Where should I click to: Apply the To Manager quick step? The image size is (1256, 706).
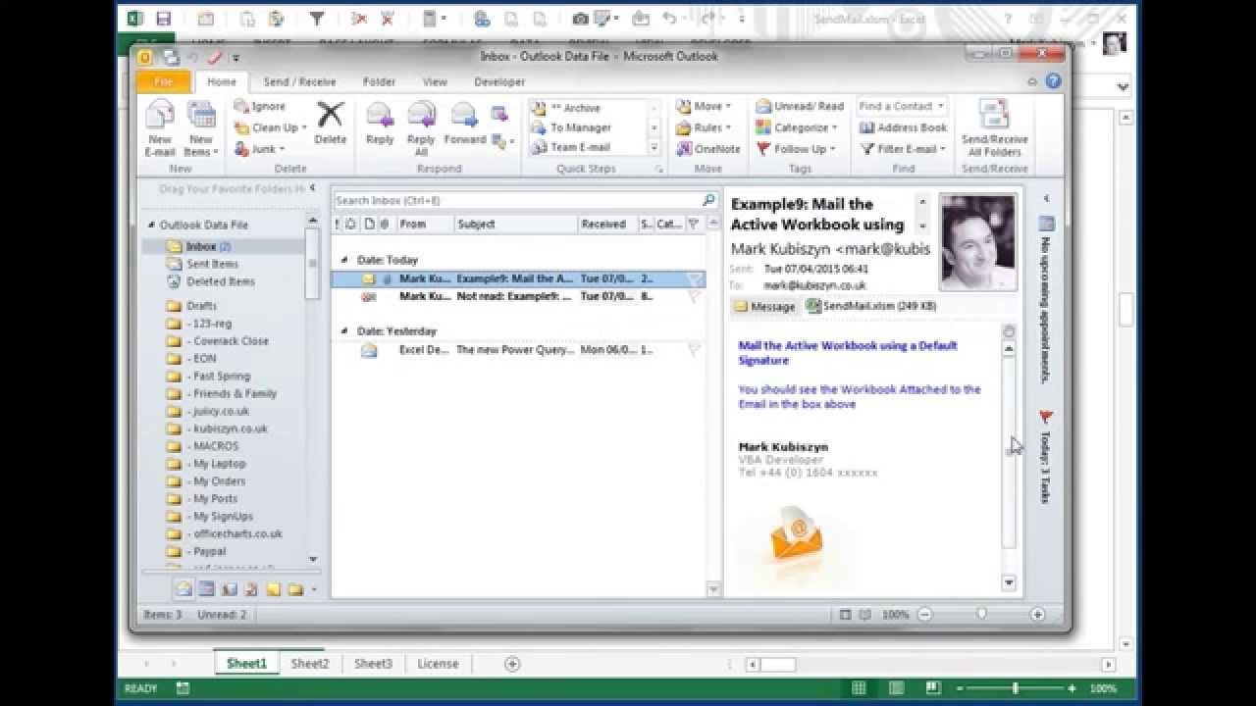587,127
